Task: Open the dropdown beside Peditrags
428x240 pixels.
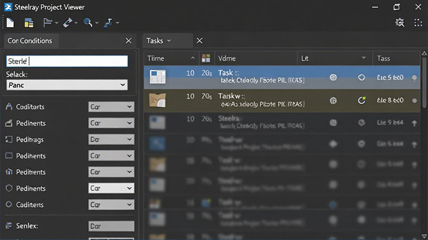Action: pyautogui.click(x=111, y=140)
